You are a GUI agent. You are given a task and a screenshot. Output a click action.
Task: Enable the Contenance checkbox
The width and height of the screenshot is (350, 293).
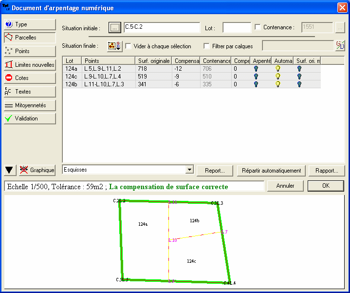(x=258, y=28)
